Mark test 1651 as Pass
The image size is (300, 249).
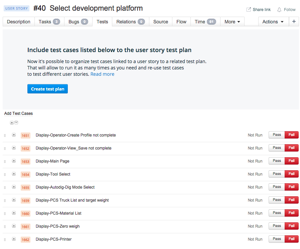[x=277, y=135]
